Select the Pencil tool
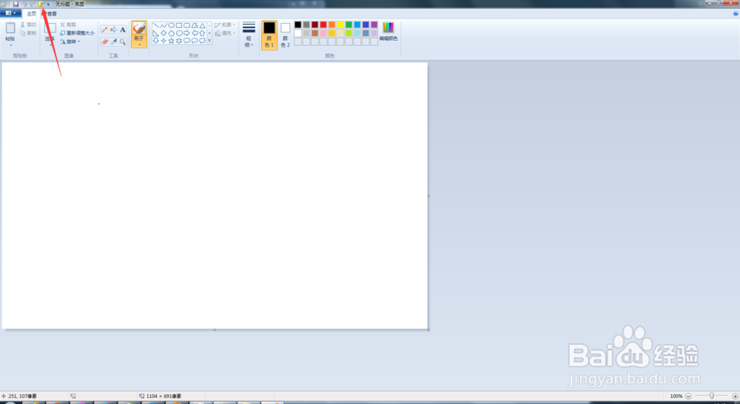The height and width of the screenshot is (404, 740). (104, 30)
